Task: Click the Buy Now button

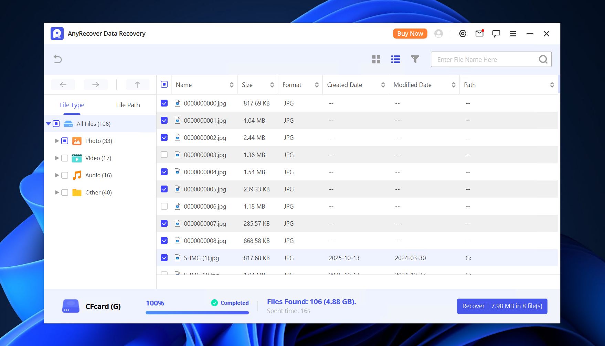Action: click(x=410, y=33)
